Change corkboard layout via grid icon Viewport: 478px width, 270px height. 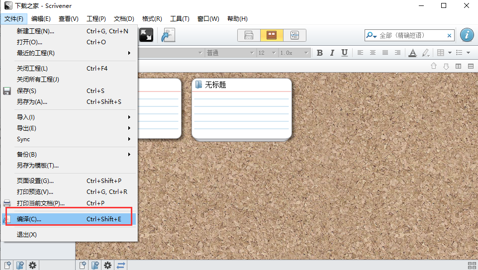click(x=472, y=265)
